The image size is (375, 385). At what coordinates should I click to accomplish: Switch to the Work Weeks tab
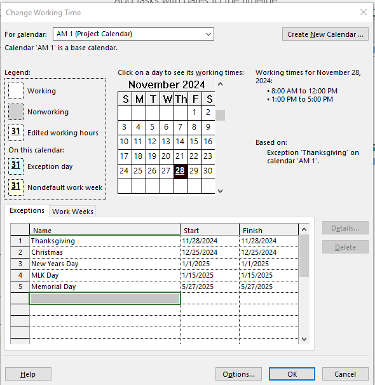tap(72, 212)
